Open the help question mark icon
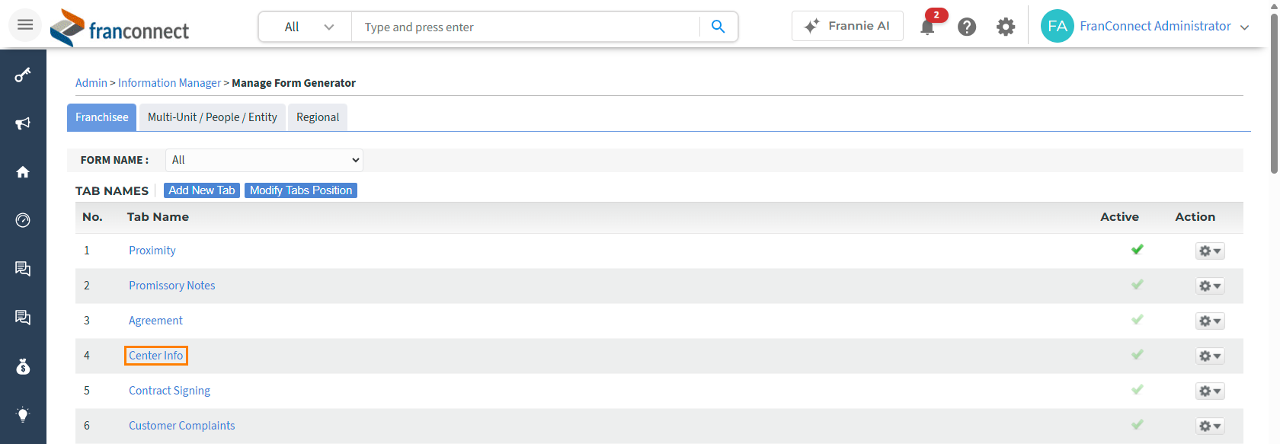The image size is (1280, 444). click(967, 27)
